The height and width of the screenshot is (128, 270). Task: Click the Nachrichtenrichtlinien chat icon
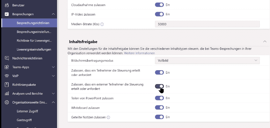pos(7,58)
